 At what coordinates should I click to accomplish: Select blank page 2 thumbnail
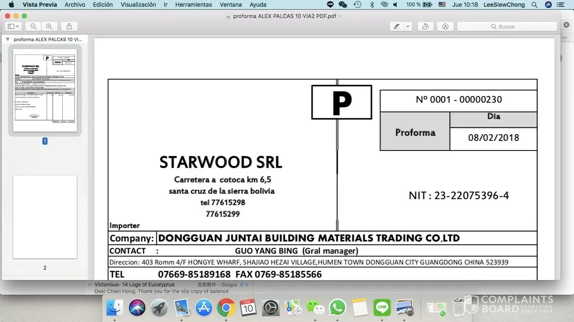tap(45, 217)
